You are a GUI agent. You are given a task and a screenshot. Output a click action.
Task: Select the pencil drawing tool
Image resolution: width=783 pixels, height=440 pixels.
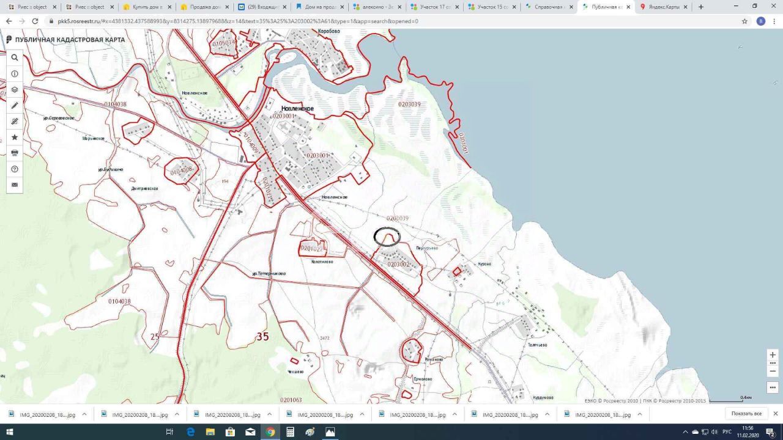click(15, 105)
